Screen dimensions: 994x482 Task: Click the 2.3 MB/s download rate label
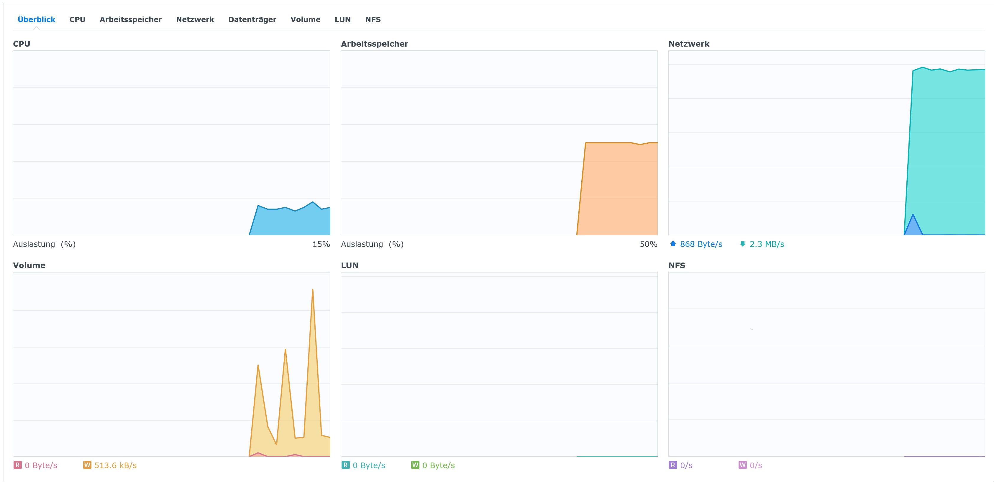click(767, 244)
